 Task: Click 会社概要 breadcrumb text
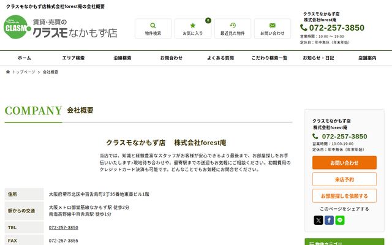coord(50,72)
